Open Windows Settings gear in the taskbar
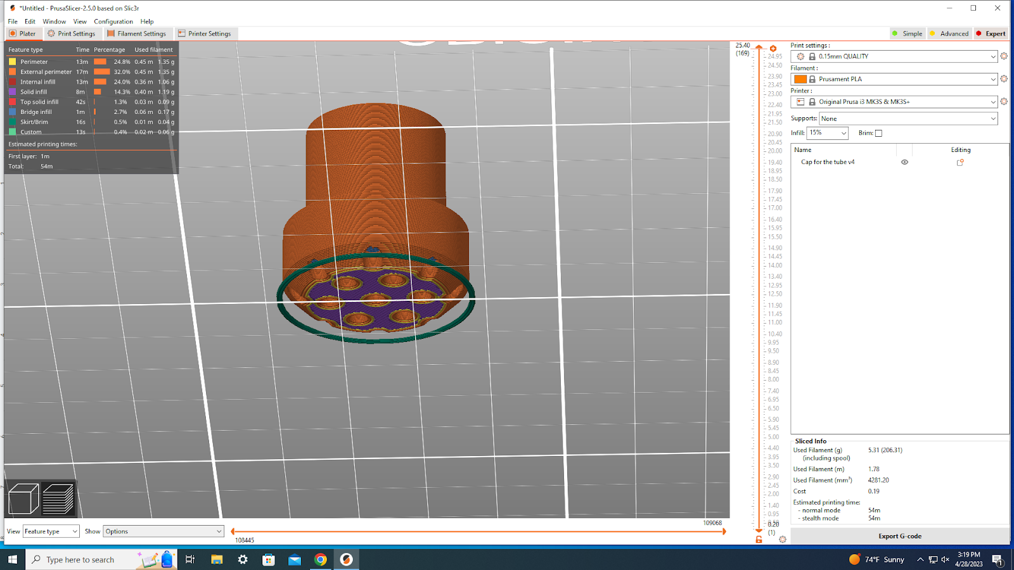The image size is (1014, 570). pos(243,559)
